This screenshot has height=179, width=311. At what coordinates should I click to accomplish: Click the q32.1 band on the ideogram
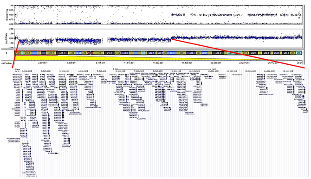pyautogui.click(x=254, y=53)
